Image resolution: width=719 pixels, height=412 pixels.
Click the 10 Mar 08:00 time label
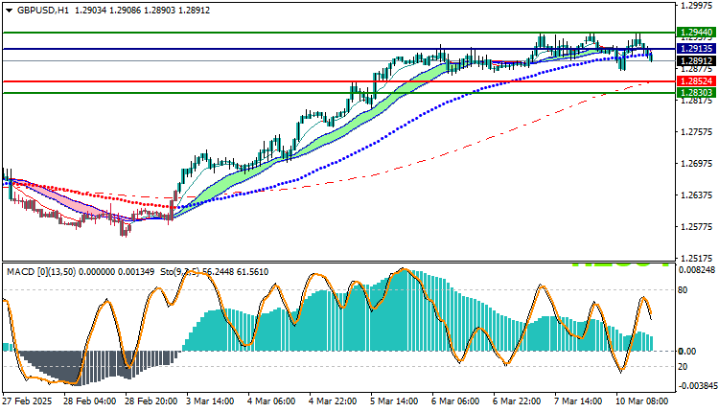click(x=642, y=401)
